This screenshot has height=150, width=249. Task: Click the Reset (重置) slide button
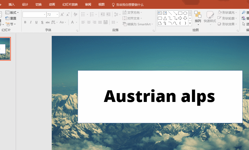tap(11, 18)
